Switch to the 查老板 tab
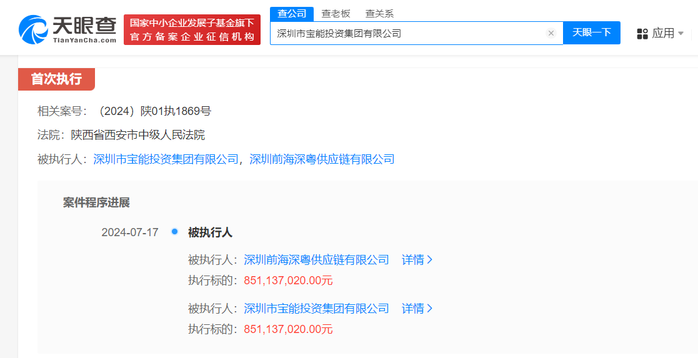The height and width of the screenshot is (358, 698). 336,14
